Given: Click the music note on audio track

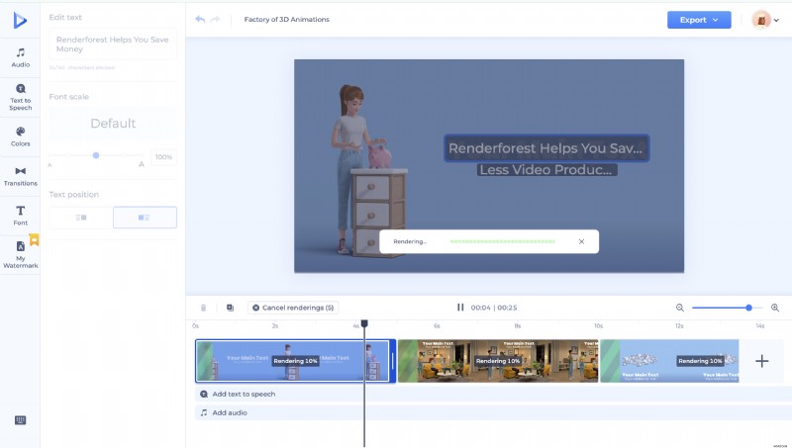Looking at the screenshot, I should click(204, 412).
